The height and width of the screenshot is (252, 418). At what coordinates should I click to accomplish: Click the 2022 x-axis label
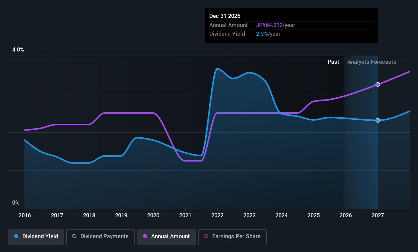point(217,216)
